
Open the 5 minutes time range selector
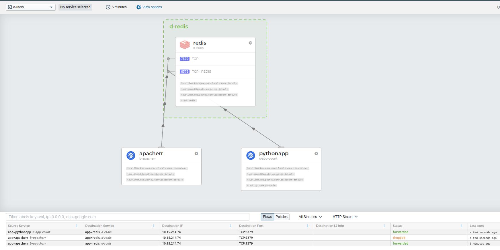pos(116,7)
